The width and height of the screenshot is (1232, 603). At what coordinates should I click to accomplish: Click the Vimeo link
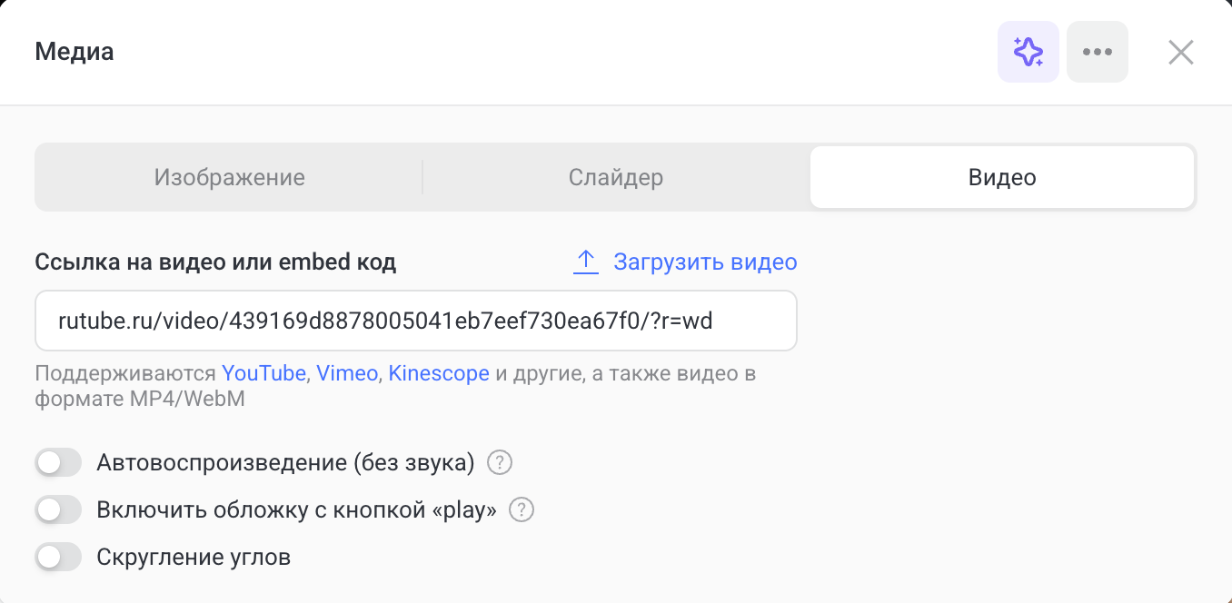pyautogui.click(x=346, y=373)
